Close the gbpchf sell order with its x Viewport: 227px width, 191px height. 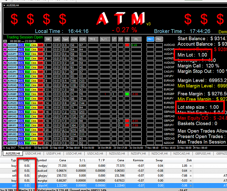(x=191, y=186)
